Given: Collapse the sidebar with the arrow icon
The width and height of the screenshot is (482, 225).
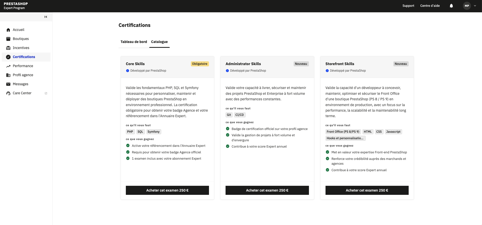Looking at the screenshot, I should pyautogui.click(x=46, y=17).
